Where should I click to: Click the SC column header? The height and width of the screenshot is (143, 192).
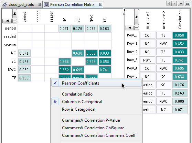click(x=78, y=20)
